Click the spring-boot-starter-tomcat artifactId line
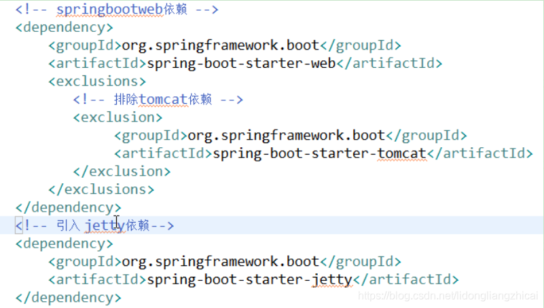The width and height of the screenshot is (544, 308). [323, 153]
